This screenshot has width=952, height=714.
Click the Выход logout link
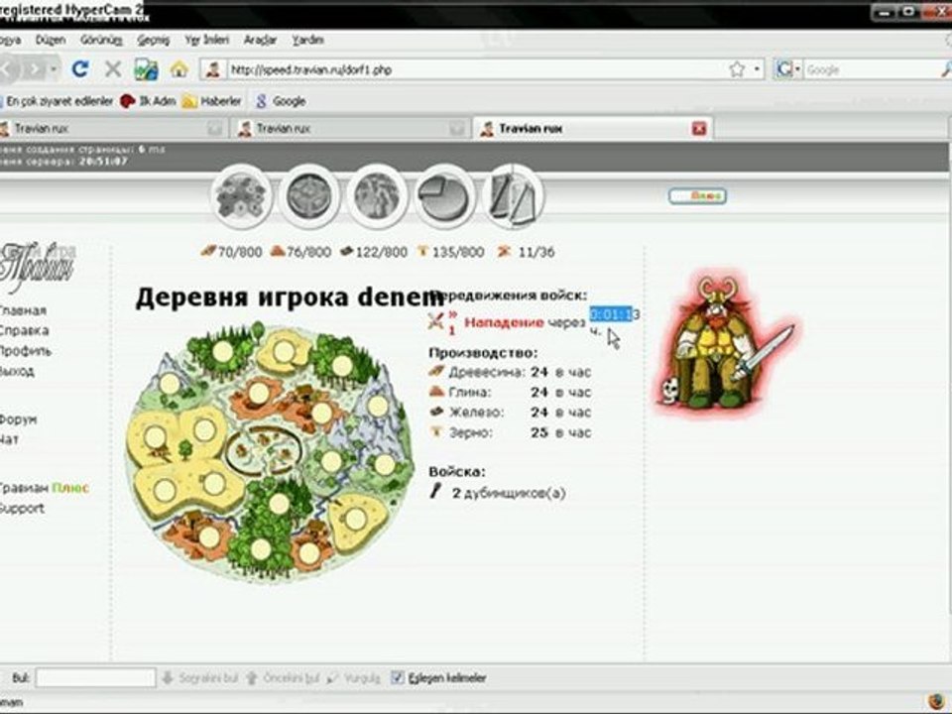tap(17, 370)
